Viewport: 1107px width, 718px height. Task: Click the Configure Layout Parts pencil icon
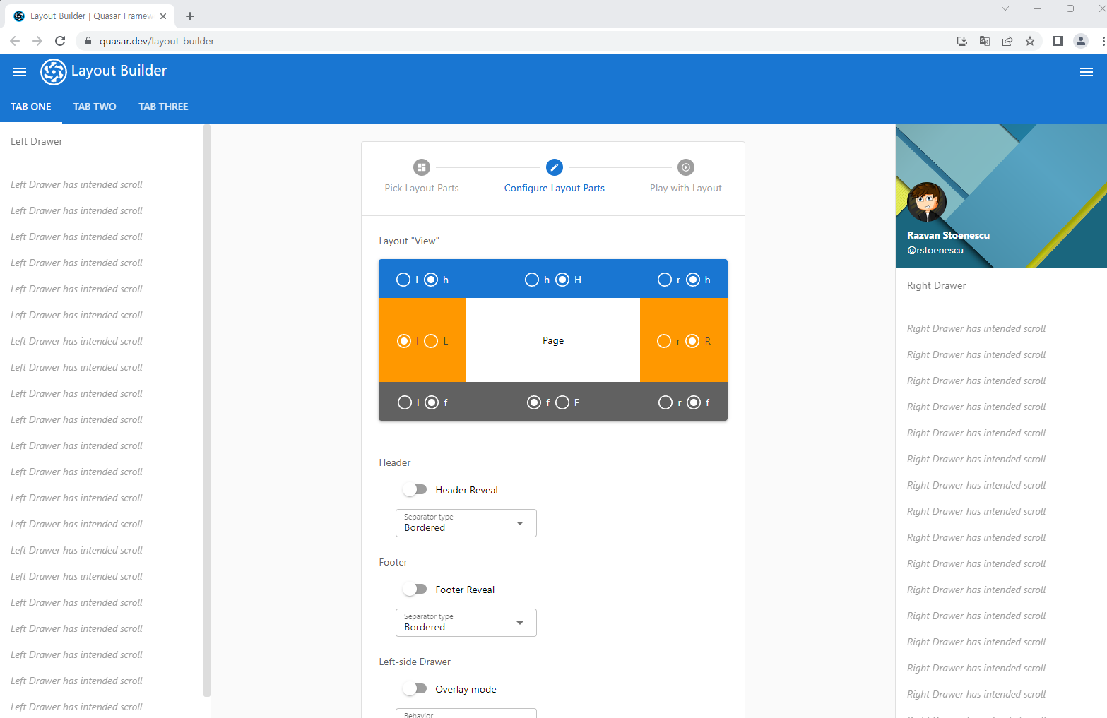[x=555, y=167]
